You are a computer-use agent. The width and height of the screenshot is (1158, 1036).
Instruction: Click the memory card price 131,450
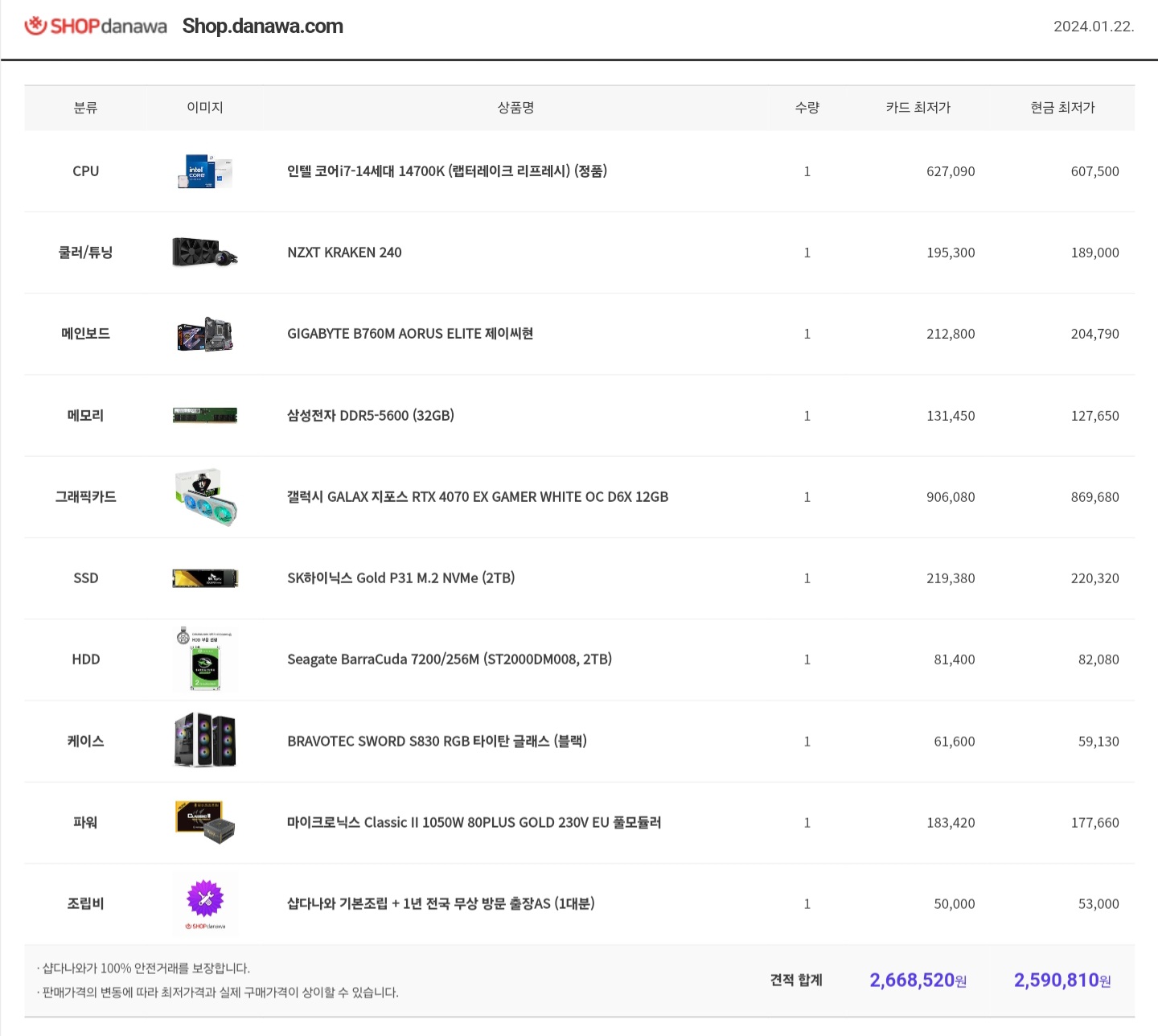(951, 416)
